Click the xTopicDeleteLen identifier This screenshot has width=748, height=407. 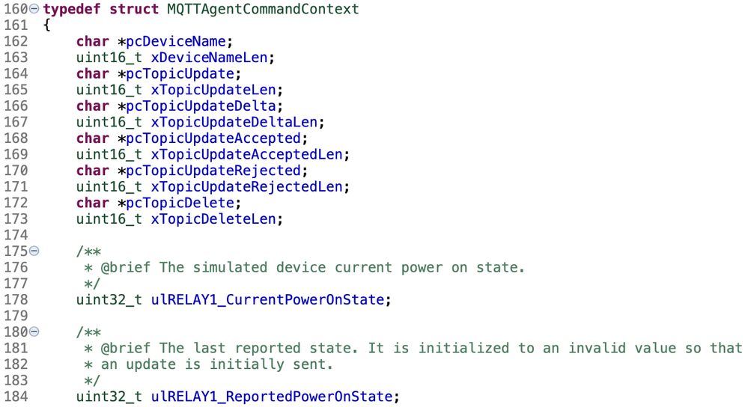pos(213,219)
